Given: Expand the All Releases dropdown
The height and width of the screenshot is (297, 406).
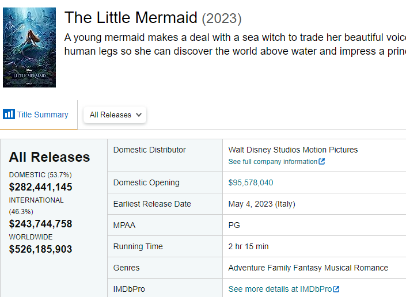Looking at the screenshot, I should pos(115,115).
